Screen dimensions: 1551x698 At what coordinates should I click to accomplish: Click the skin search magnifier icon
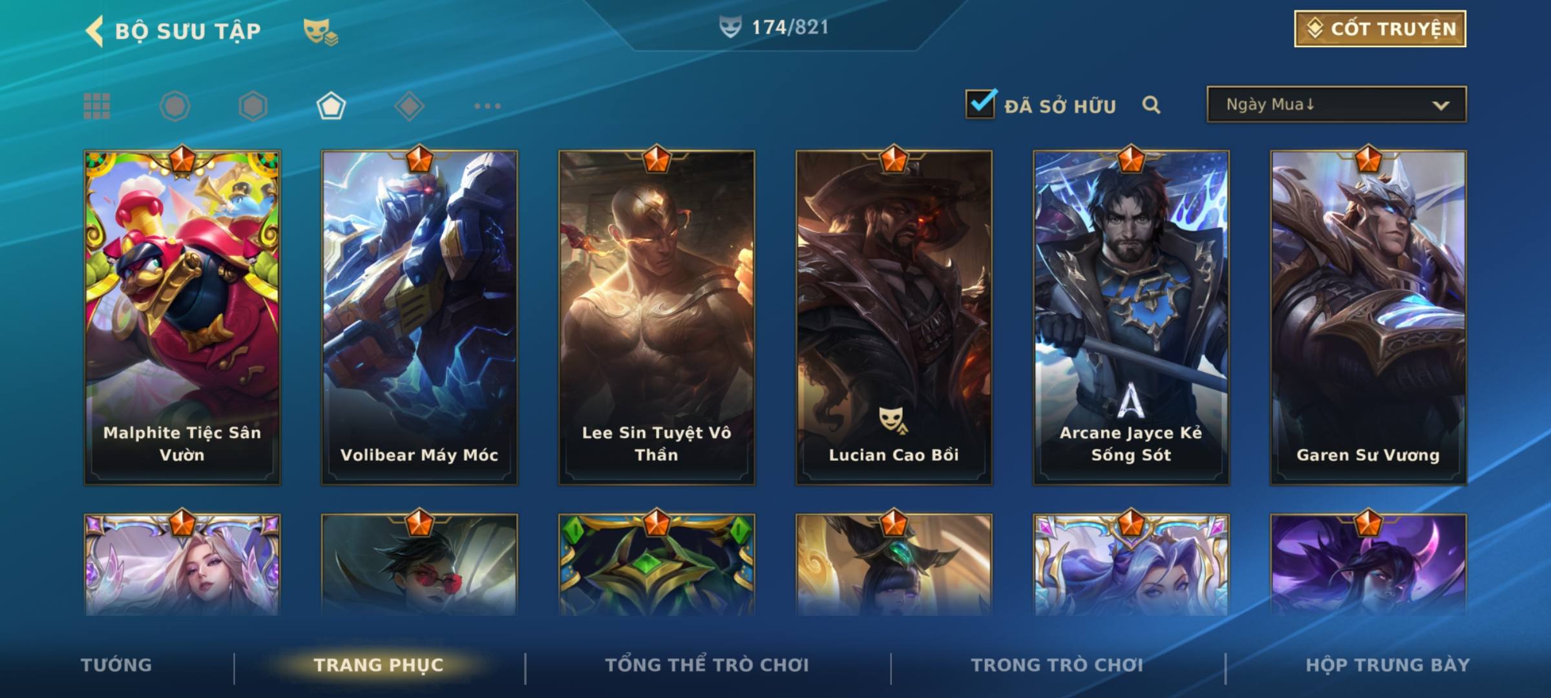[1151, 105]
